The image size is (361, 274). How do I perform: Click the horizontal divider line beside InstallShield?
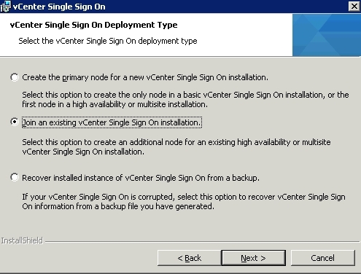point(202,242)
